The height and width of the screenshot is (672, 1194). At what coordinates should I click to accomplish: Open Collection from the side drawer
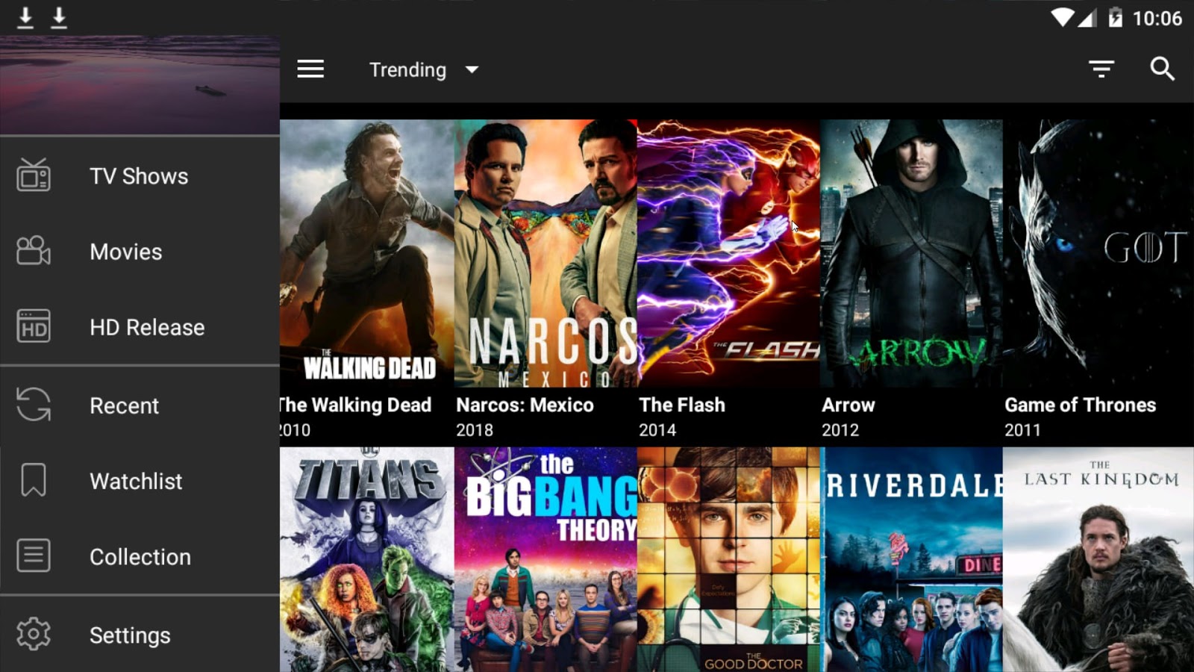tap(140, 557)
